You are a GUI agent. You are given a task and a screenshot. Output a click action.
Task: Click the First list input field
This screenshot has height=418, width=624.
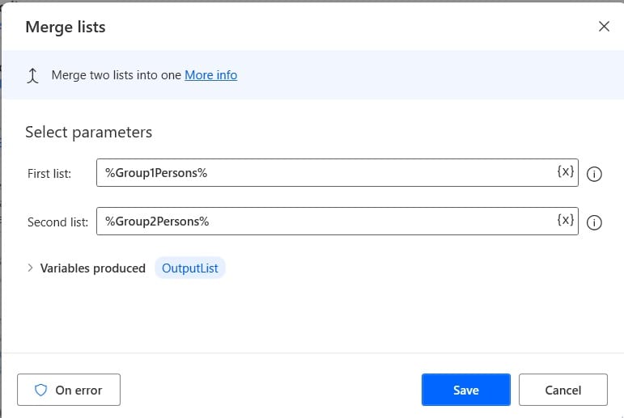tap(337, 172)
